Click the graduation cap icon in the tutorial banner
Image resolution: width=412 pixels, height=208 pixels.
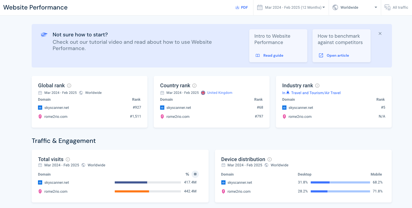(x=44, y=35)
